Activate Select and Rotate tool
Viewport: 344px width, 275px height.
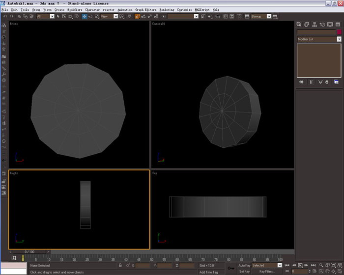(x=90, y=16)
